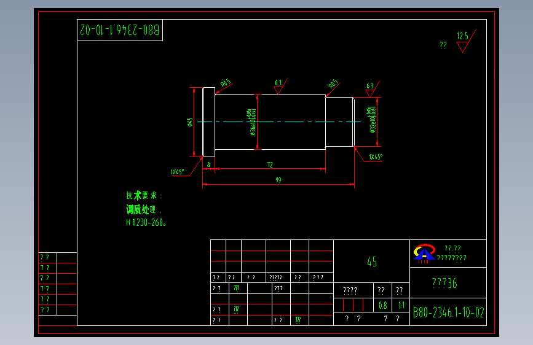This screenshot has height=345, width=533.
Task: Click the 技术要求 heading text
Action: (x=144, y=195)
